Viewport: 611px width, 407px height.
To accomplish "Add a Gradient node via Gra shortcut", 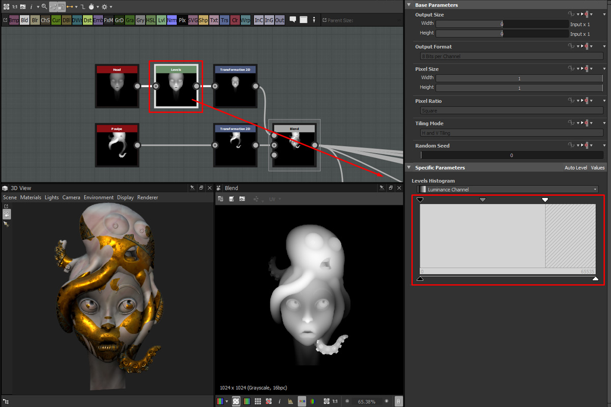I will [130, 20].
